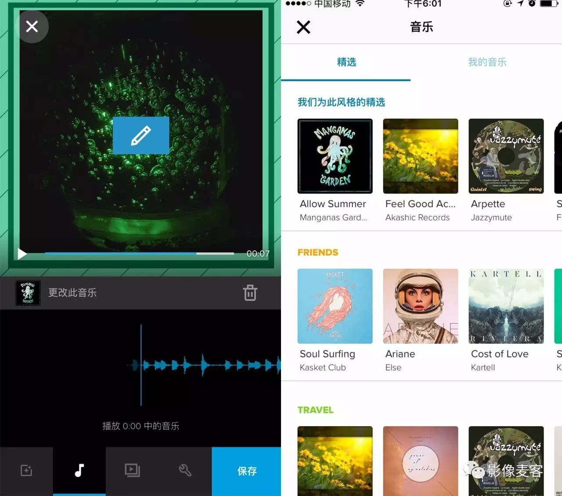562x496 pixels.
Task: Switch to the 我的音乐 tab
Action: pos(487,62)
